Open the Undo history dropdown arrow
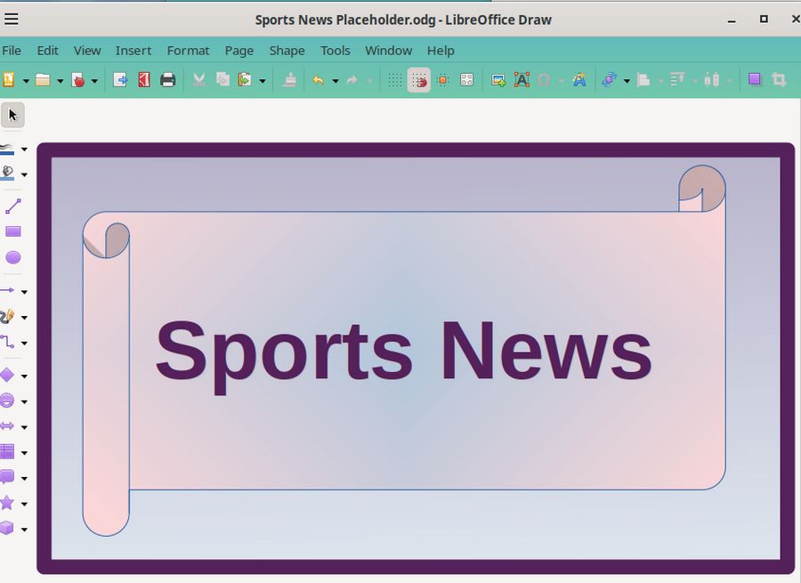Viewport: 801px width, 583px height. pyautogui.click(x=335, y=81)
